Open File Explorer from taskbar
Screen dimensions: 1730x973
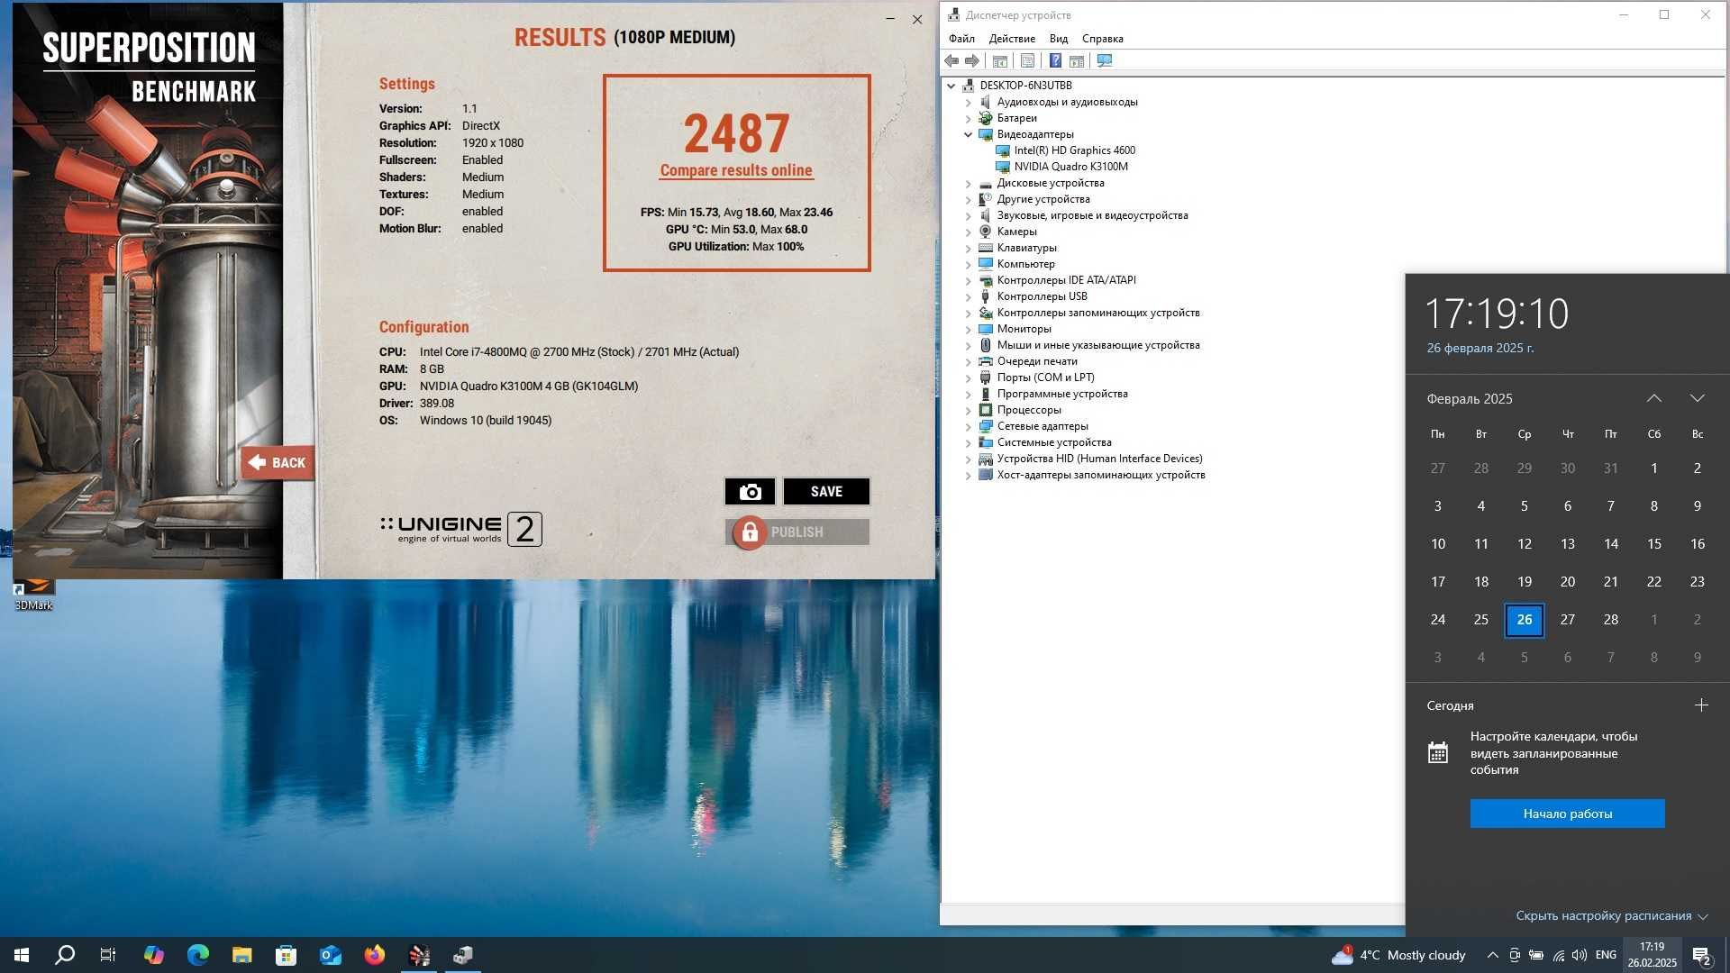point(241,955)
